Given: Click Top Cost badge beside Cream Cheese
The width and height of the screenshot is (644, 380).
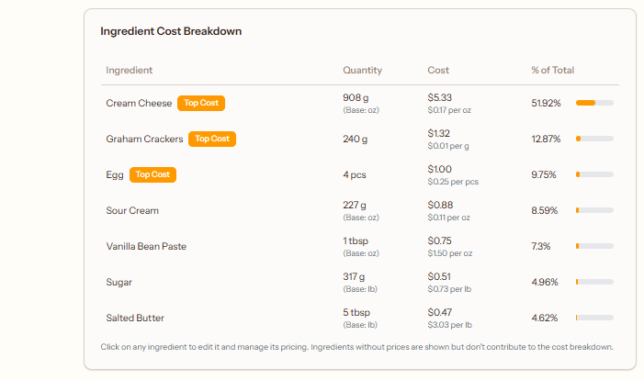Looking at the screenshot, I should pyautogui.click(x=201, y=103).
